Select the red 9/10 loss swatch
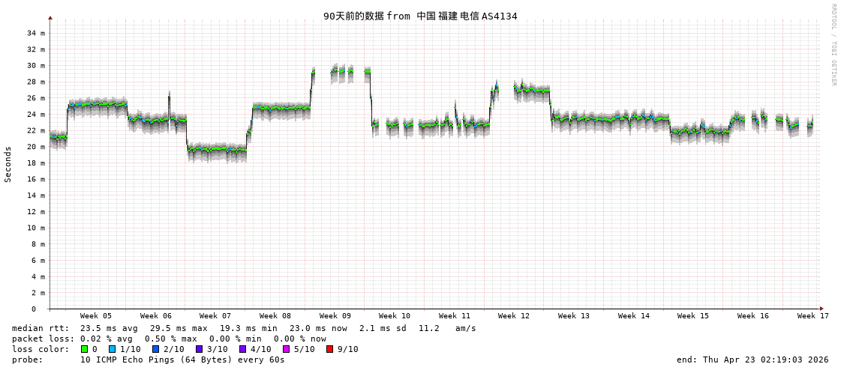This screenshot has height=370, width=841. click(329, 349)
